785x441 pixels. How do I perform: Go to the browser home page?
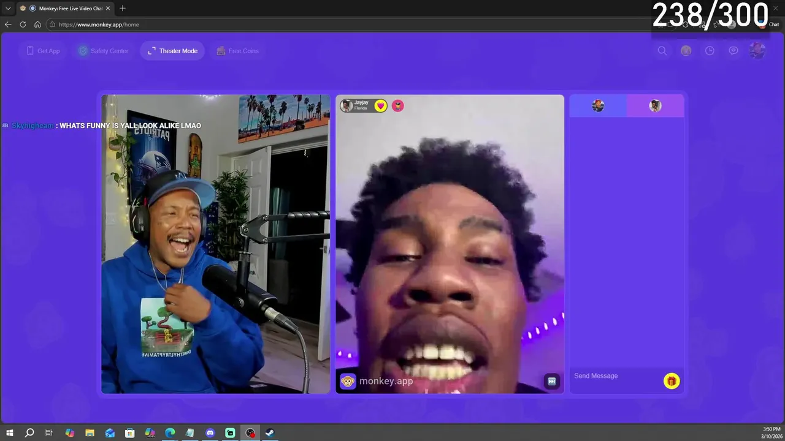(x=37, y=24)
